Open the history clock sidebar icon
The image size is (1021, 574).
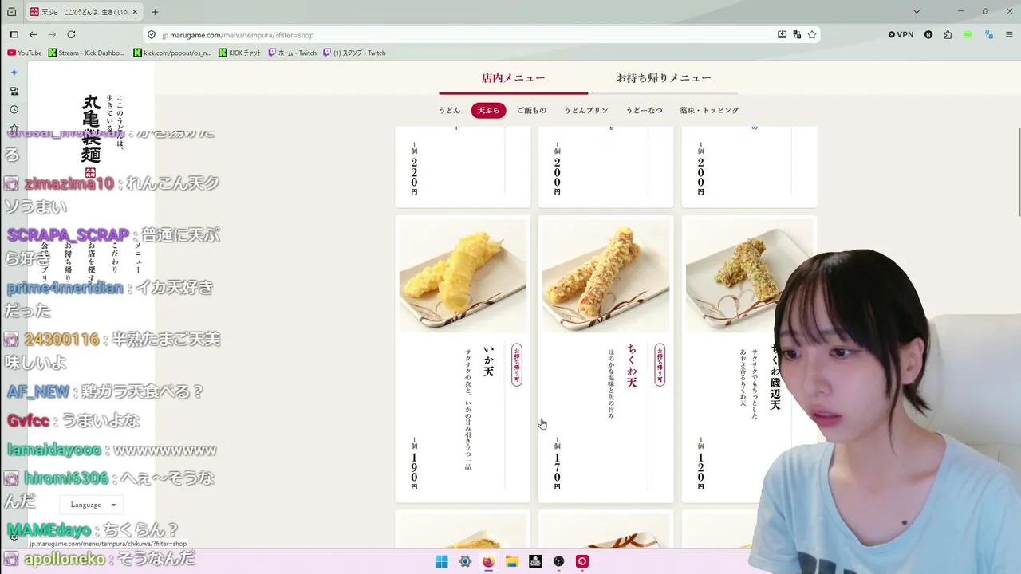click(14, 109)
